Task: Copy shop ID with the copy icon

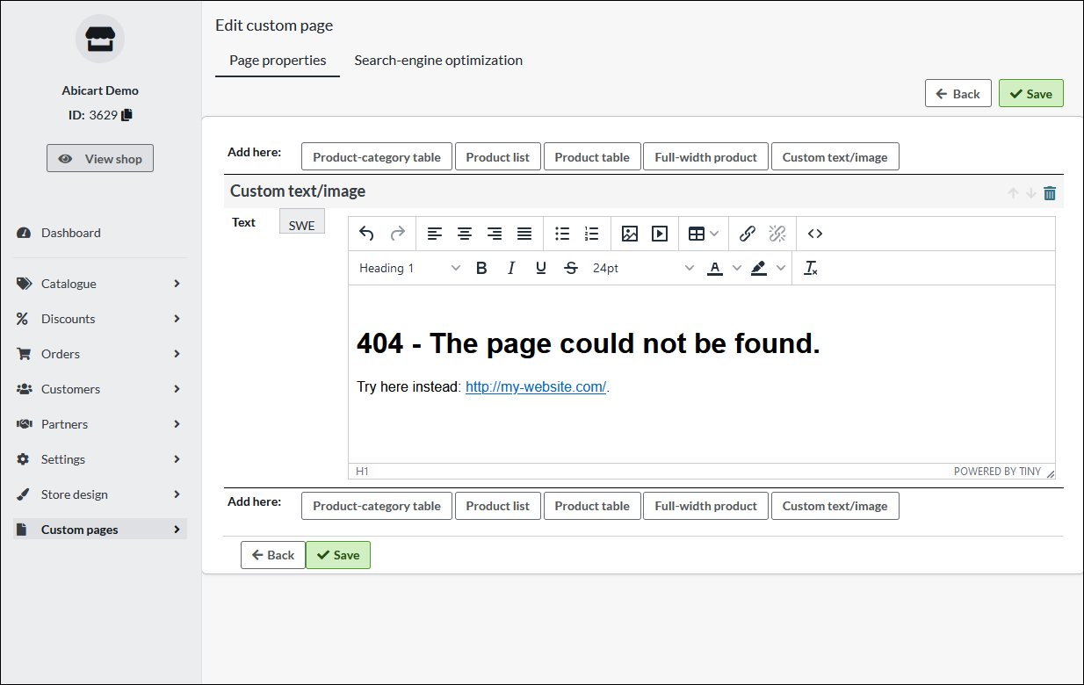Action: pos(127,115)
